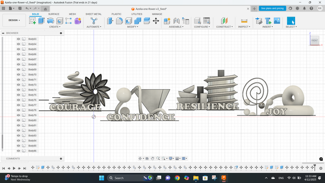Viewport: 325px width, 183px height.
Task: Select Body75 in the browser list
Action: coord(33,95)
